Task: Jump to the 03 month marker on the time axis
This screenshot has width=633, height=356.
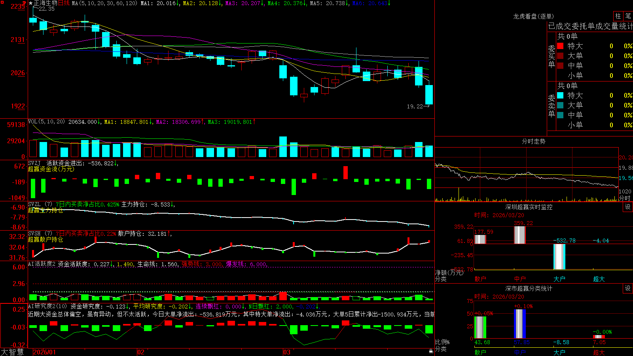Action: click(287, 352)
